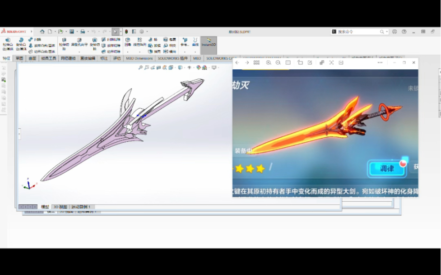
Task: Click the Open file folder icon
Action: 60,32
